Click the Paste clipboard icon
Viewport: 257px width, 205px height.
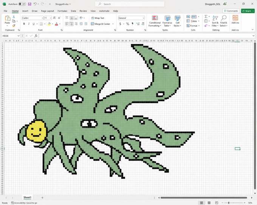point(8,18)
